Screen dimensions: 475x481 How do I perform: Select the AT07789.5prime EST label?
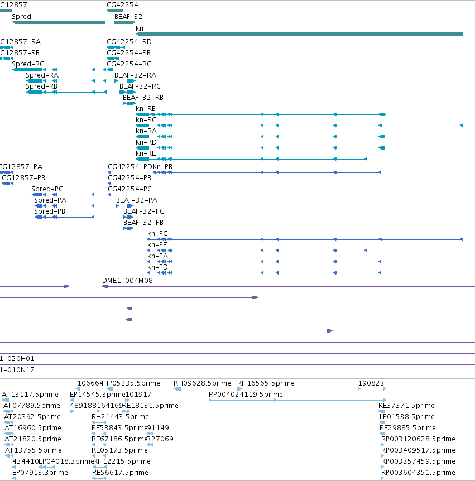pyautogui.click(x=32, y=406)
